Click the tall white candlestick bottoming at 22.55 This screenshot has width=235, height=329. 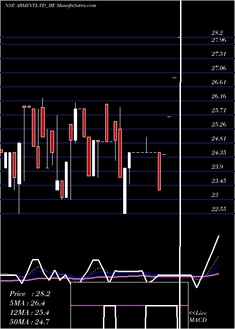tap(125, 191)
